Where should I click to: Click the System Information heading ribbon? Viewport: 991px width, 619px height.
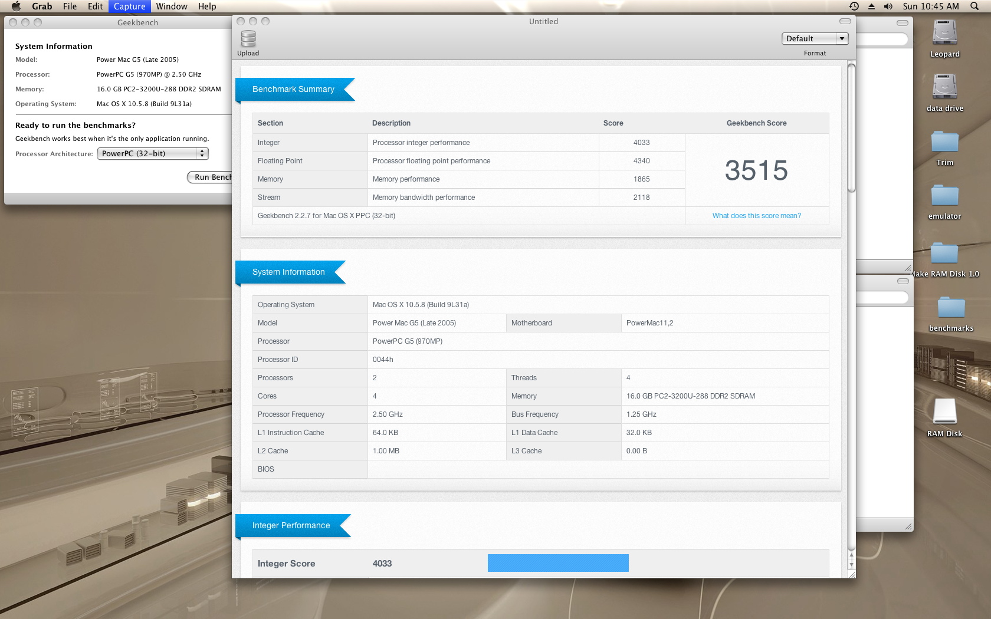pyautogui.click(x=290, y=272)
